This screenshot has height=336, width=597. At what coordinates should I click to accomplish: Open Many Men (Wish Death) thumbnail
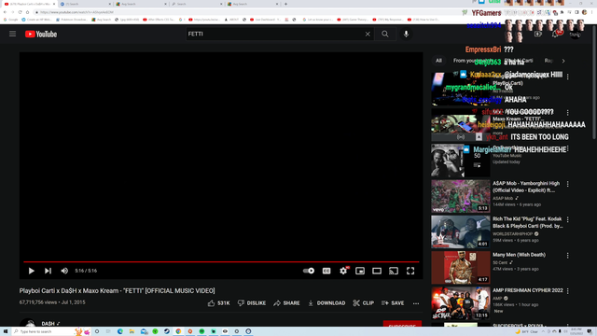coord(461,268)
